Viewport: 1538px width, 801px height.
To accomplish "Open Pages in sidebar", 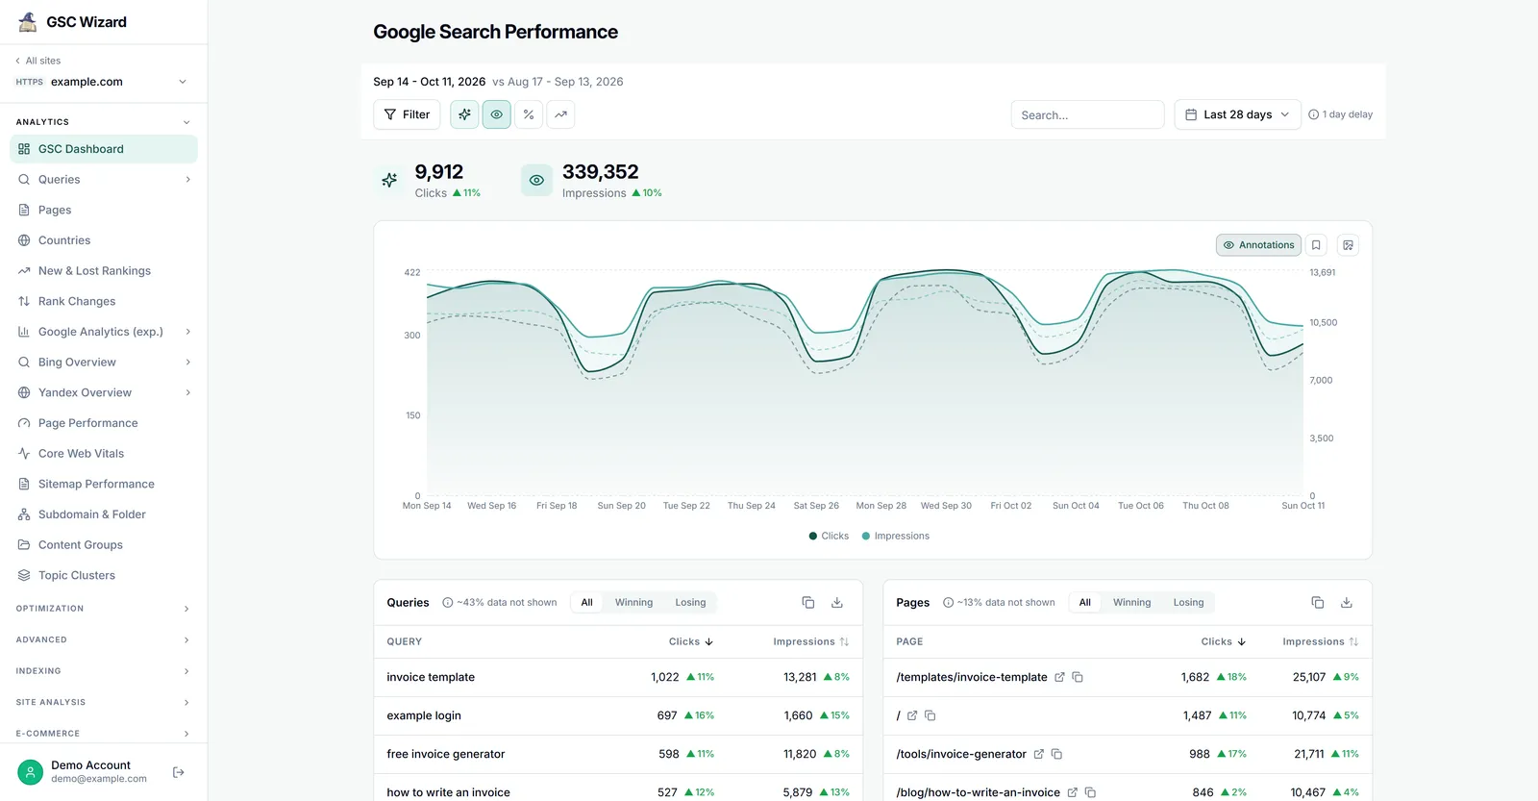I will (104, 210).
